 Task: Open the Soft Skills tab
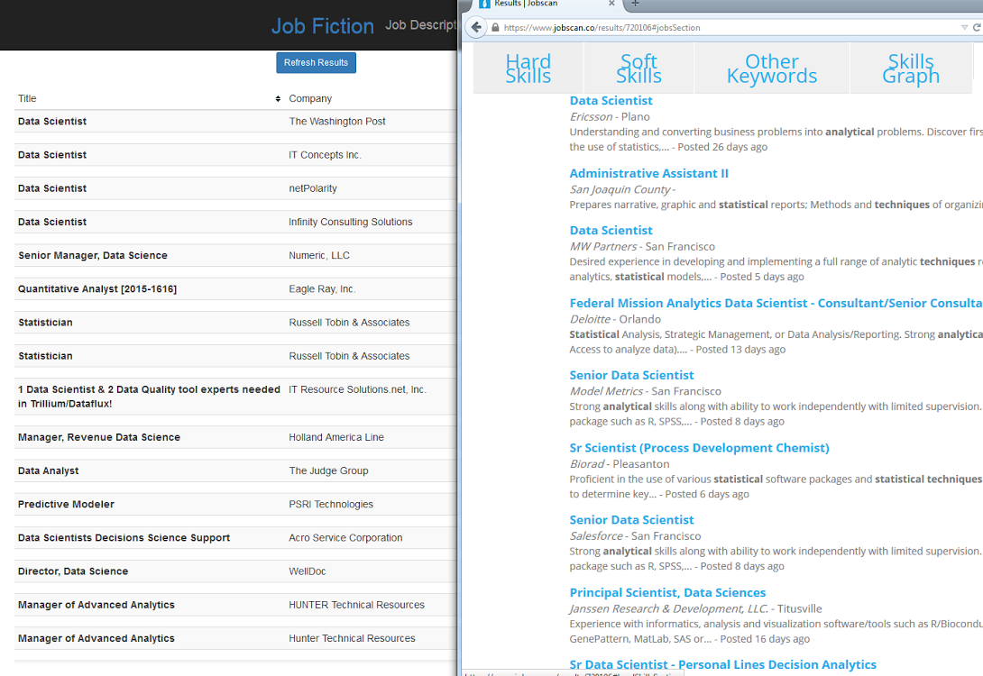638,69
